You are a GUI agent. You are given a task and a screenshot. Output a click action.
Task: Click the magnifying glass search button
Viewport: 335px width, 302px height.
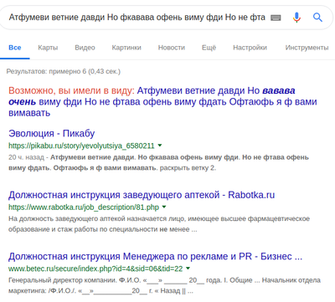(317, 18)
